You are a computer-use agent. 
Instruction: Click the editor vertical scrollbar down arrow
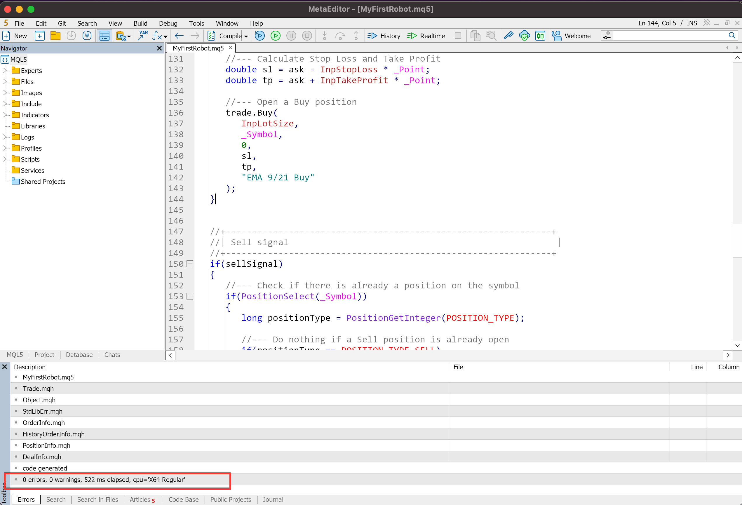coord(737,345)
